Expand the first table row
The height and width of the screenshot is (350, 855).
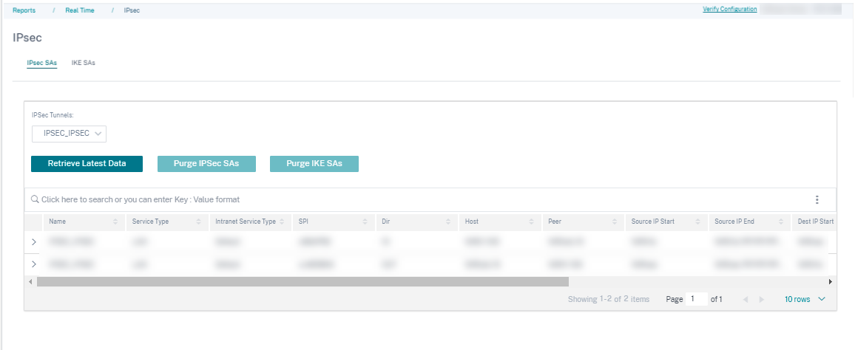coord(34,241)
